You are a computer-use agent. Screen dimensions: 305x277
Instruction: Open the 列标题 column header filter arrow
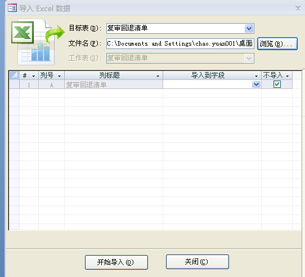pyautogui.click(x=158, y=76)
